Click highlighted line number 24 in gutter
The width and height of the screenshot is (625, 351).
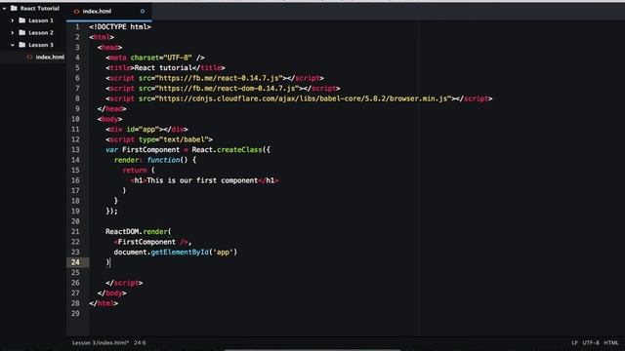(x=75, y=262)
